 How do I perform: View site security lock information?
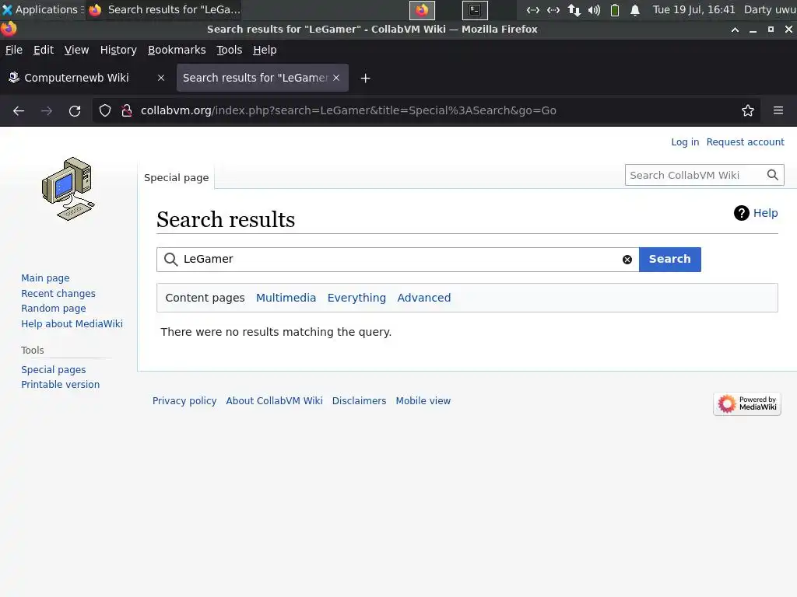pyautogui.click(x=127, y=110)
